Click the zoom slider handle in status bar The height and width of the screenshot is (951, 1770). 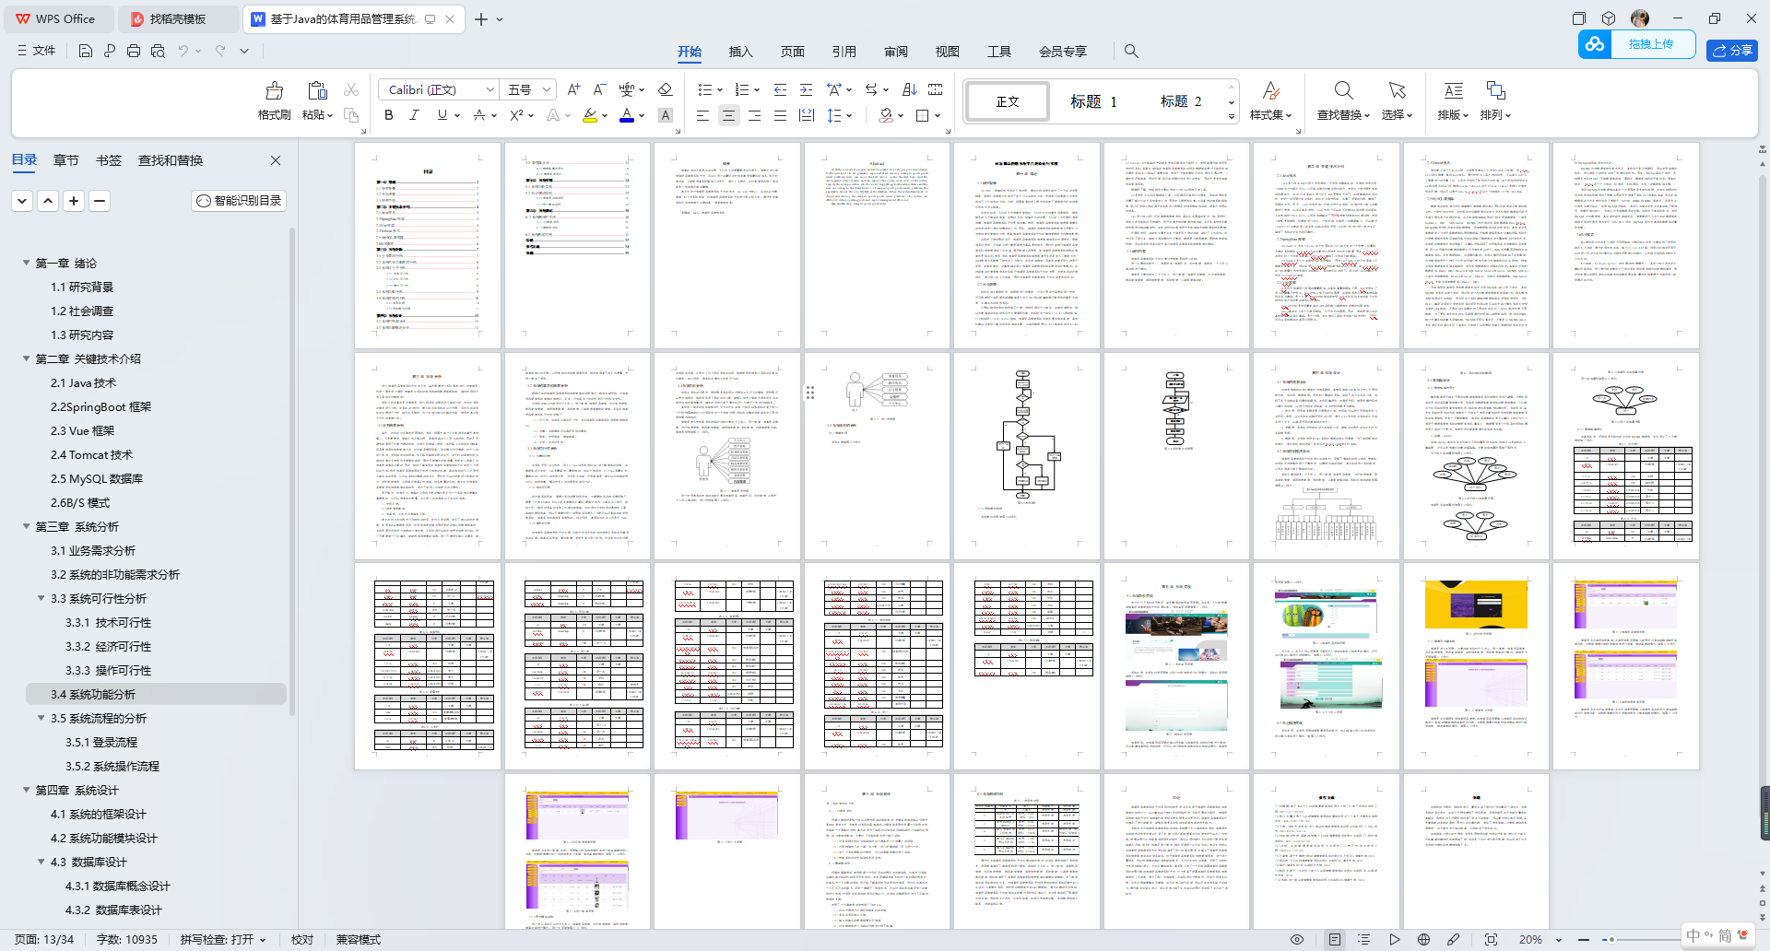click(x=1611, y=940)
